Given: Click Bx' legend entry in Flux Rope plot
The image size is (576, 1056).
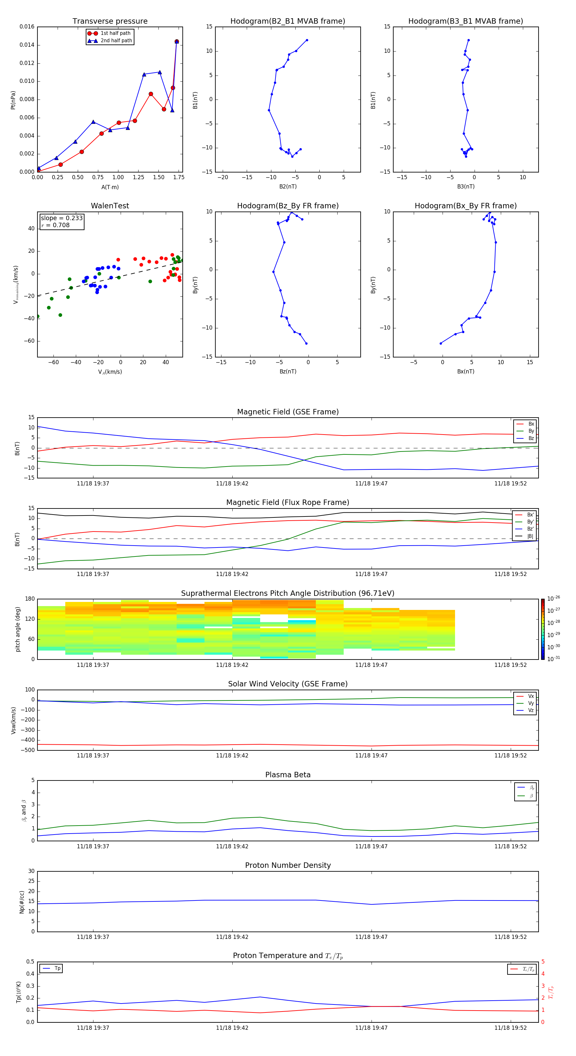Looking at the screenshot, I should point(525,515).
